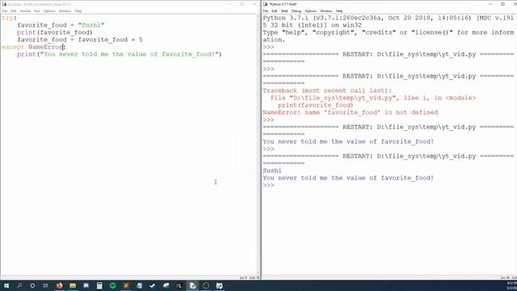Open the Format menu in the editor window
Viewport: 517px width, 291px height.
[25, 11]
